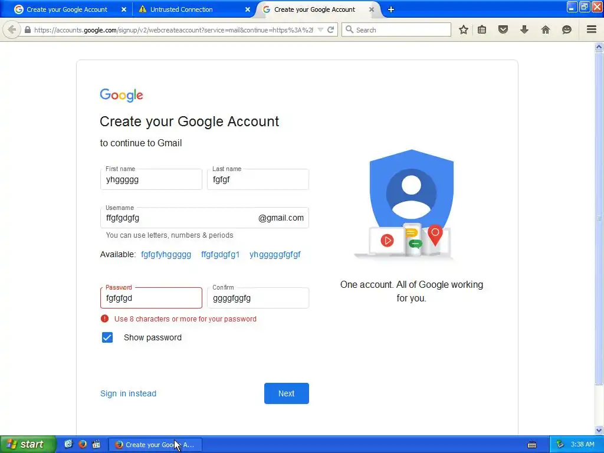Click the search magnifier icon
This screenshot has width=604, height=453.
tap(349, 29)
